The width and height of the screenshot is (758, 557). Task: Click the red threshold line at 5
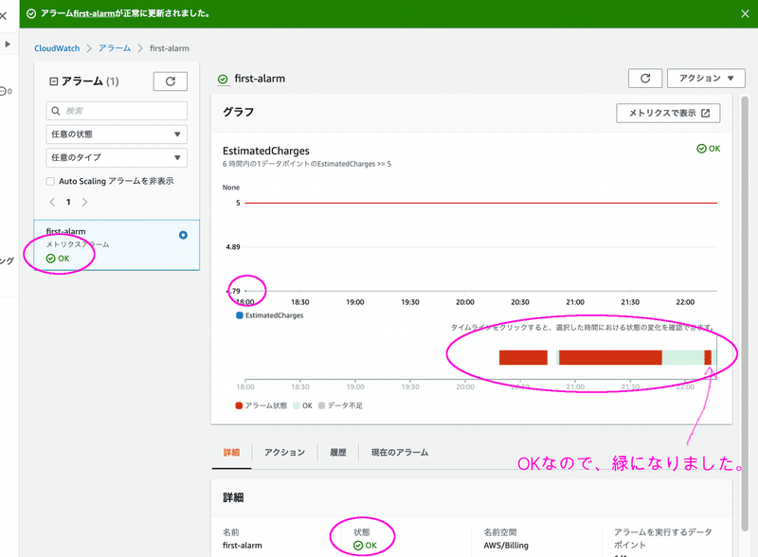tap(481, 203)
